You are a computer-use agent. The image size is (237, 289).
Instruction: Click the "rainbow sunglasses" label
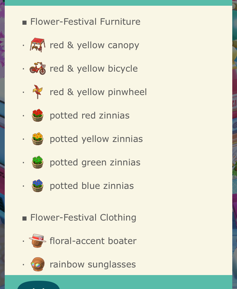[93, 265]
